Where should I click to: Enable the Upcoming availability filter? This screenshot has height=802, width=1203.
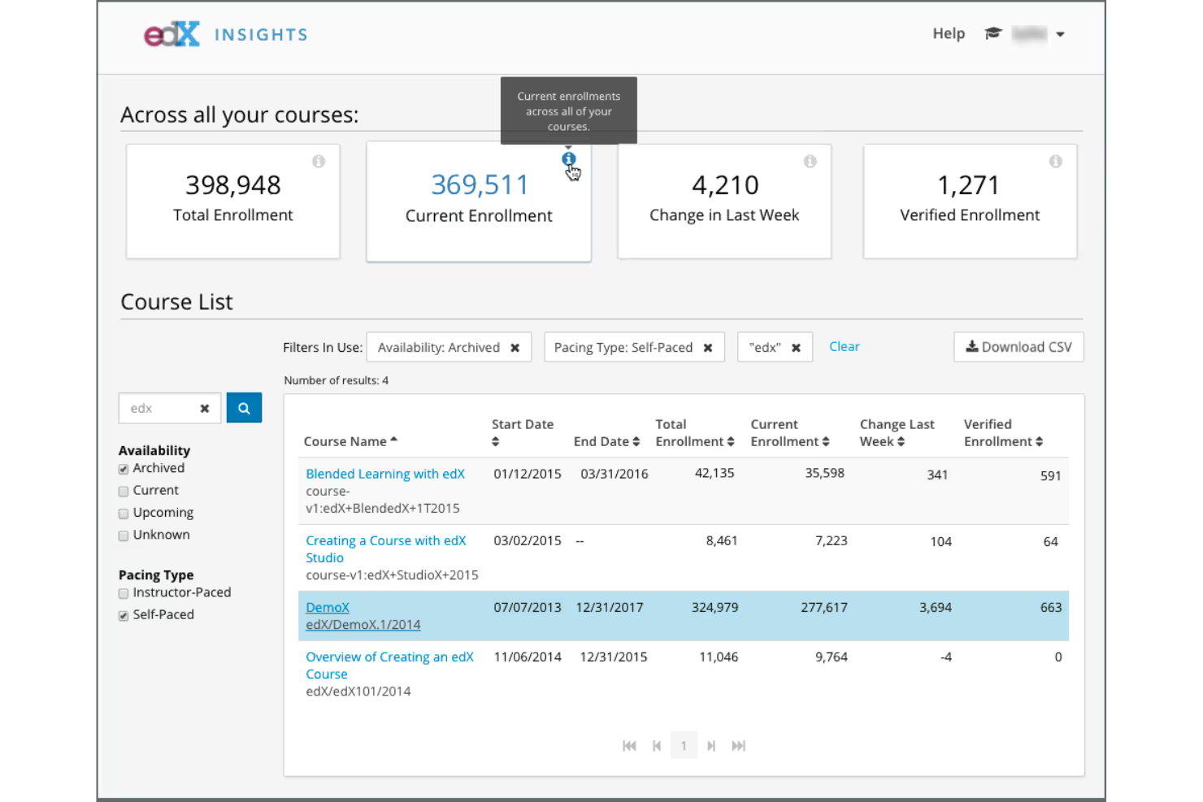click(x=123, y=513)
